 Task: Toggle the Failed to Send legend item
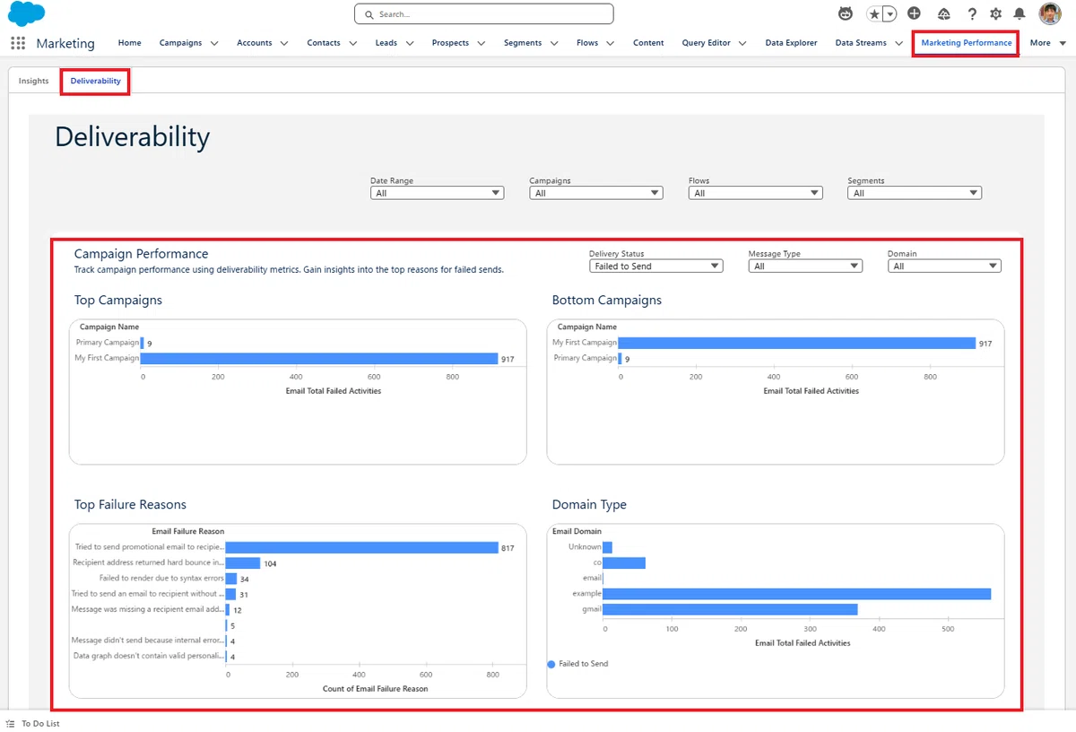pos(577,664)
